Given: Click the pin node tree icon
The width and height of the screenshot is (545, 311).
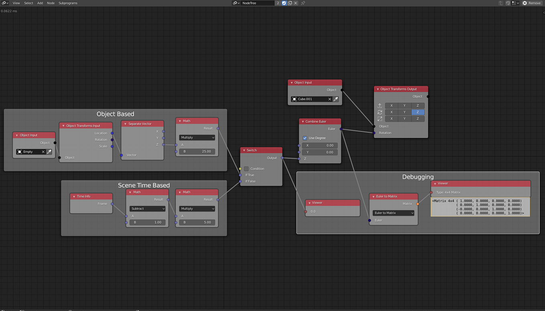Looking at the screenshot, I should [x=303, y=3].
